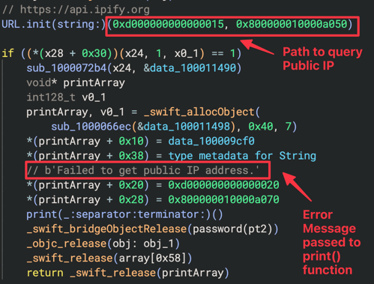Select the hex value 0xd000000000000015
Image resolution: width=374 pixels, height=284 pixels.
click(x=169, y=24)
